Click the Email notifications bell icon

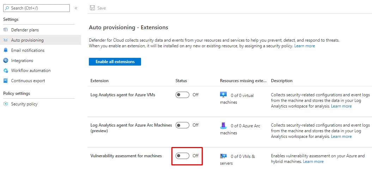pyautogui.click(x=6, y=50)
